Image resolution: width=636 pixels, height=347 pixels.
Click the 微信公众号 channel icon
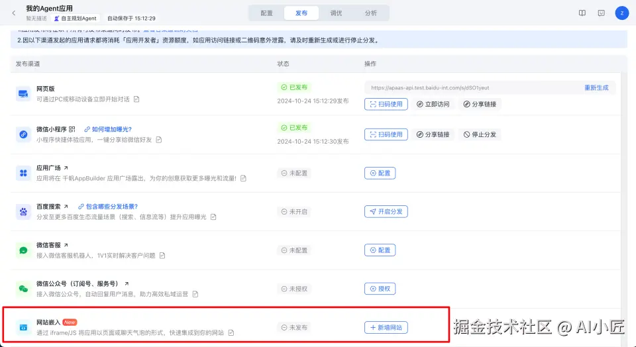[24, 289]
